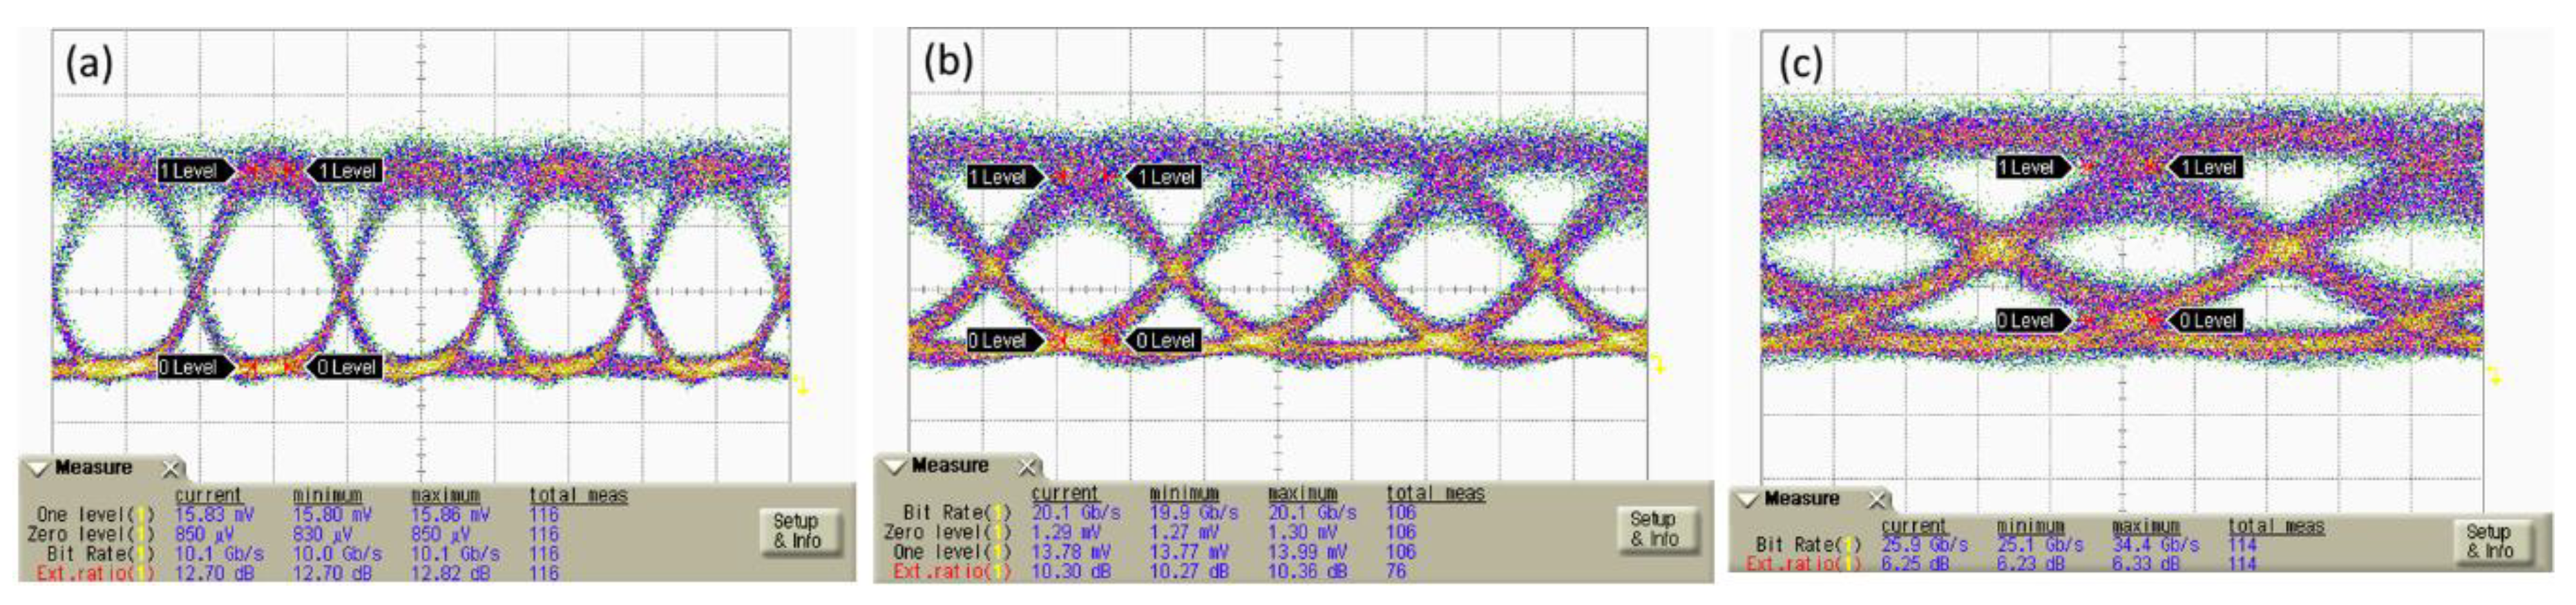Click the minimum bit rate 25.1 Gb/s

2040,545
